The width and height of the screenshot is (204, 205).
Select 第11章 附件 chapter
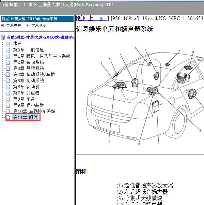25,117
